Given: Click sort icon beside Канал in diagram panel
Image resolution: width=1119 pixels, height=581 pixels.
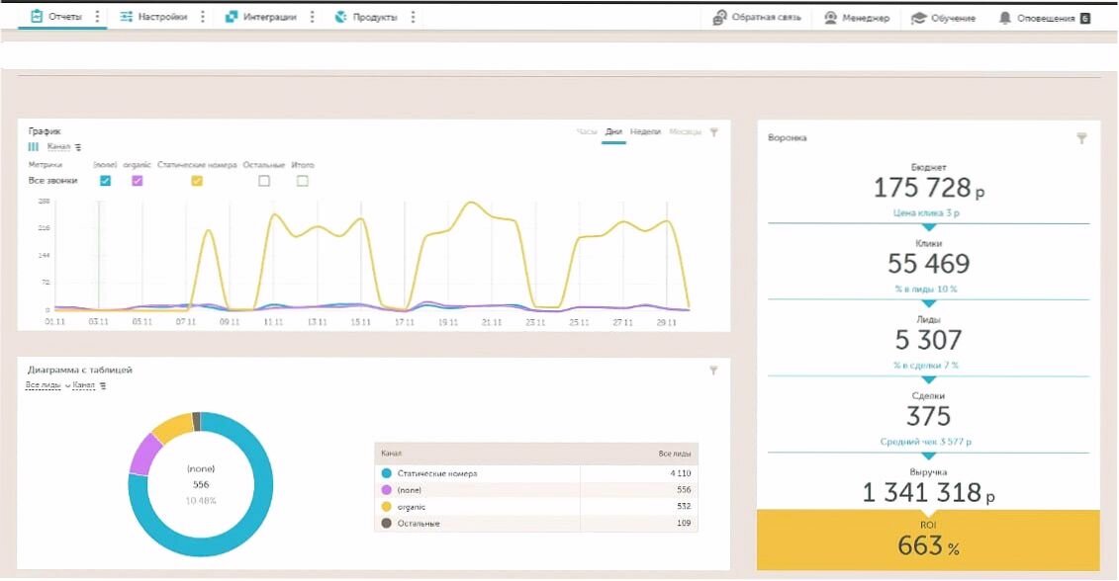Looking at the screenshot, I should pos(103,385).
